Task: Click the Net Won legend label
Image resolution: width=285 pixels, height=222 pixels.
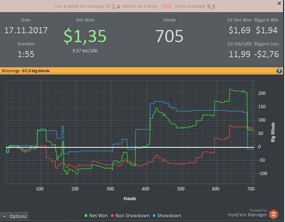Action: point(99,216)
